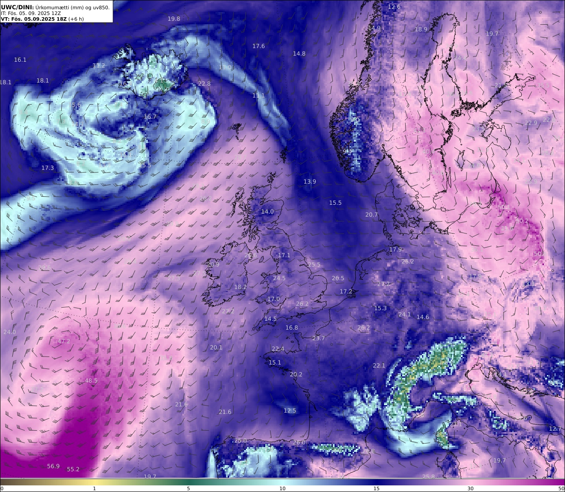Viewport: 565px width, 492px height.
Task: Pick the 20.1 value label
Action: coord(216,348)
